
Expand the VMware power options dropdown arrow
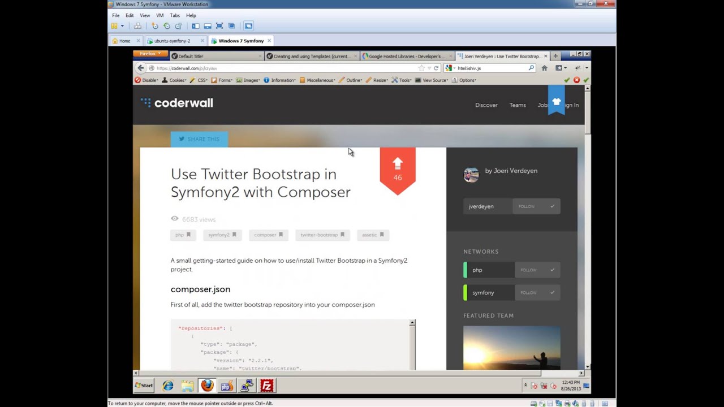(x=122, y=26)
